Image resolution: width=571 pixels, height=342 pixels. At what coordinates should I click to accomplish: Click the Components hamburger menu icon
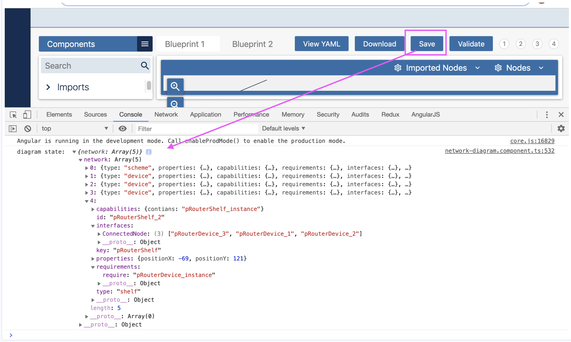coord(145,44)
